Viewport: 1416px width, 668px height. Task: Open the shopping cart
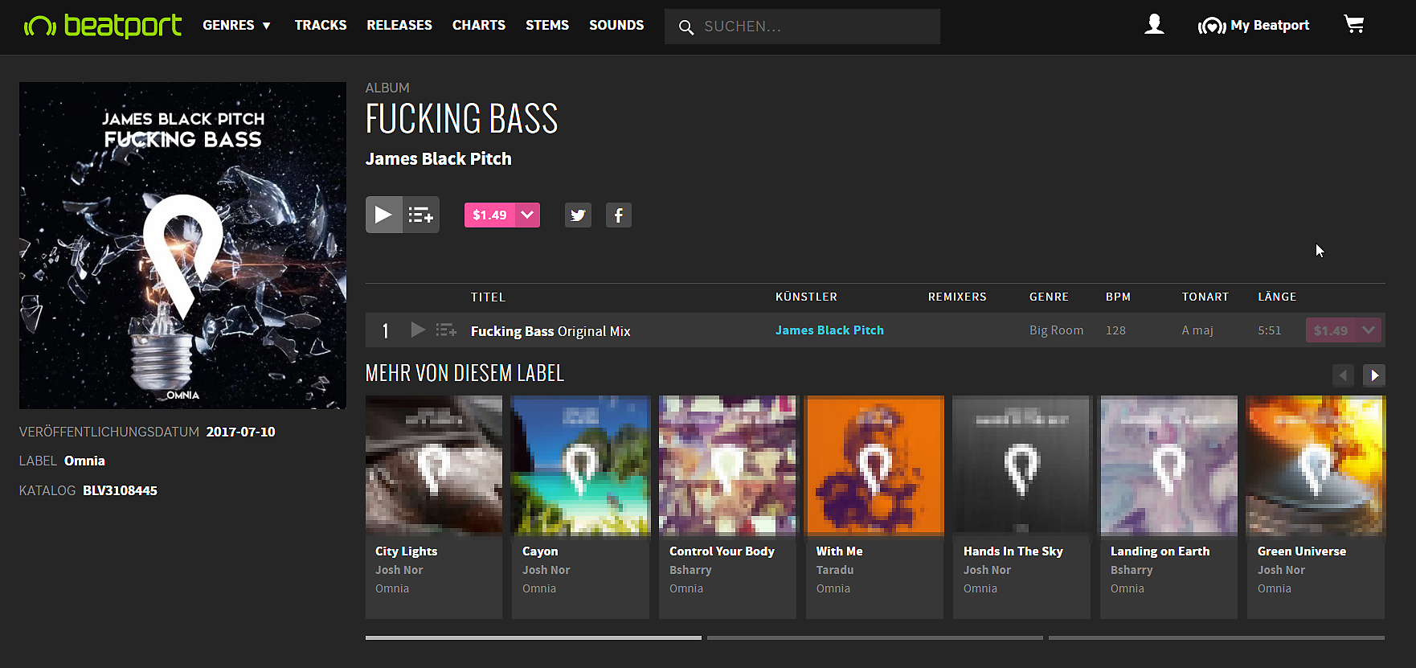pos(1354,25)
